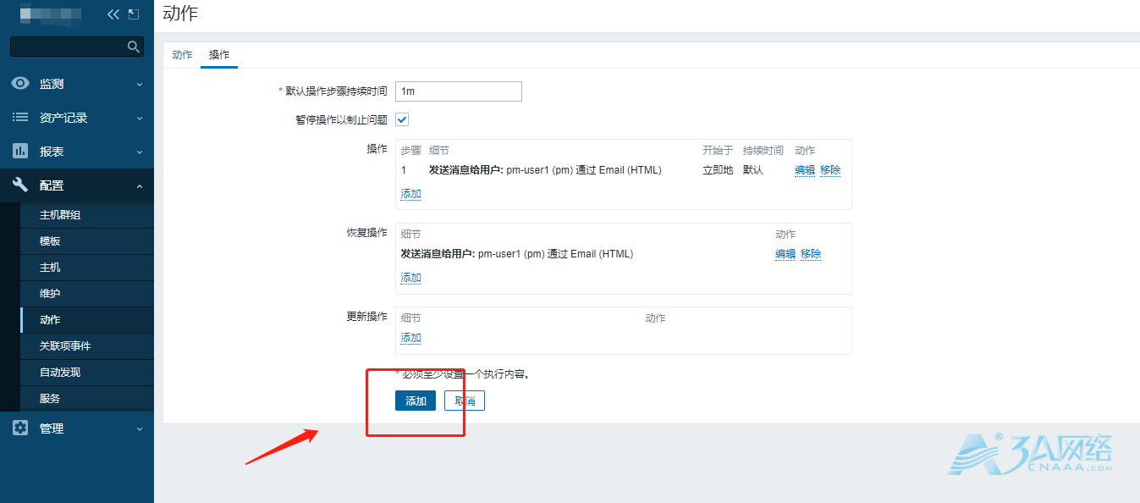
Task: Click the 立即地 cell in 操作 table
Action: coord(718,170)
